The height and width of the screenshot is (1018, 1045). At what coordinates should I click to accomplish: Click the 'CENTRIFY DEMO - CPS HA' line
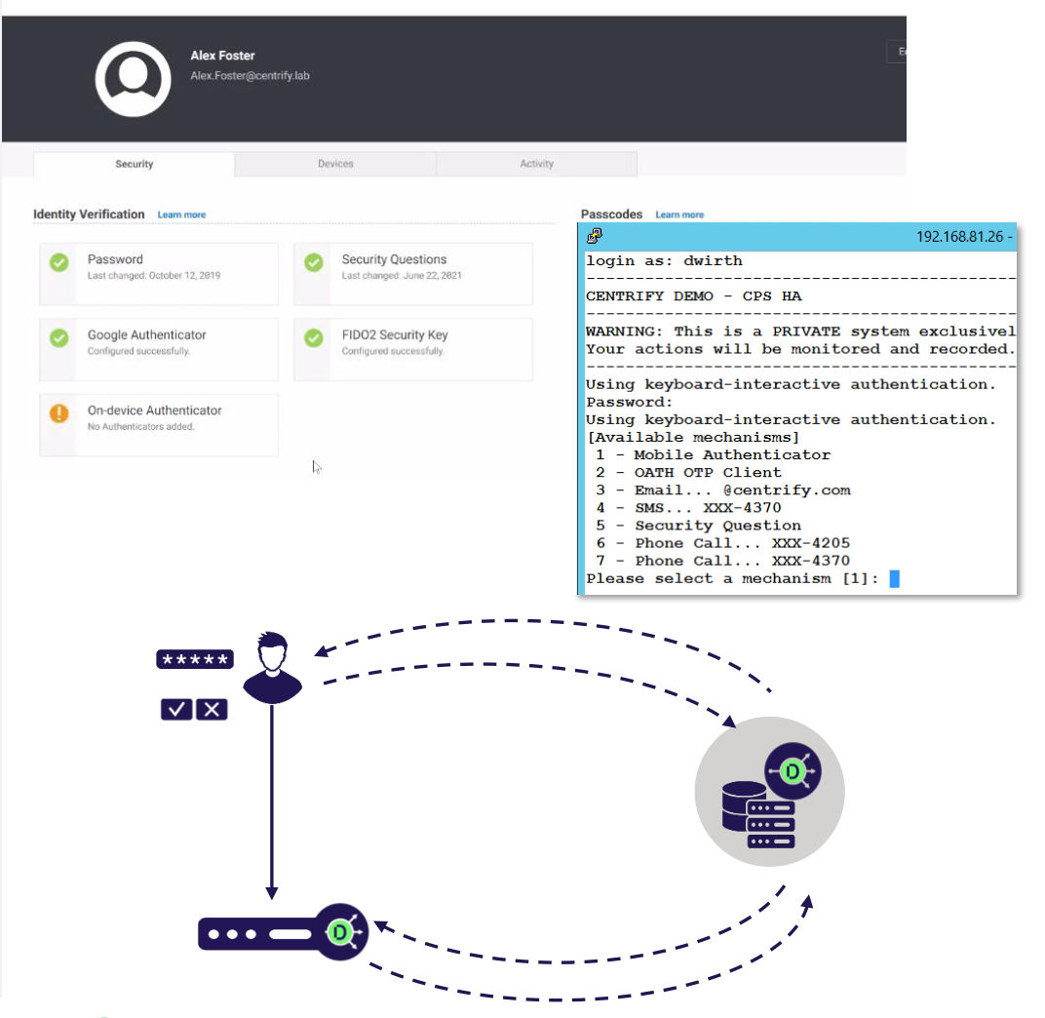click(694, 296)
